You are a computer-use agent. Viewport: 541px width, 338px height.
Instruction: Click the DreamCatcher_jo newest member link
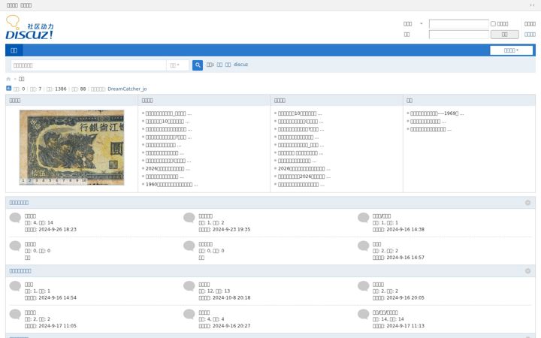[127, 89]
